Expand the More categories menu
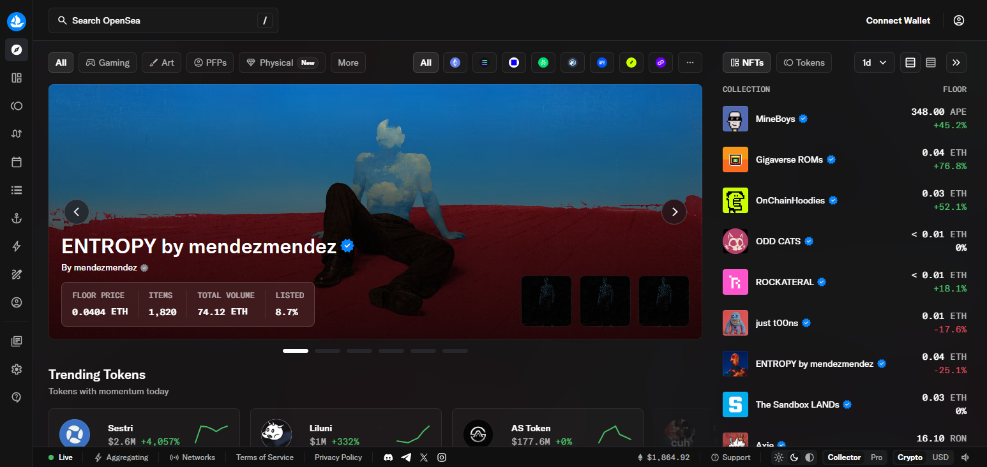 click(x=348, y=63)
